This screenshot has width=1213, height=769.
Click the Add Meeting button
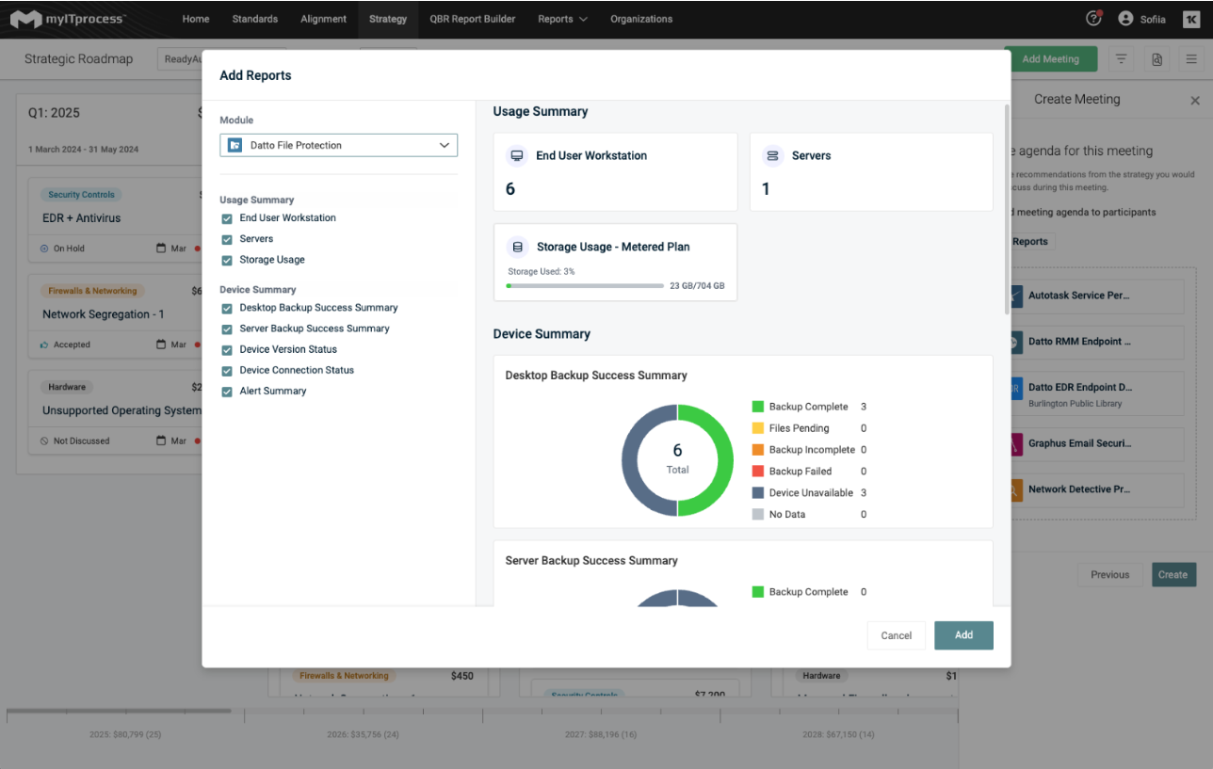click(x=1050, y=59)
